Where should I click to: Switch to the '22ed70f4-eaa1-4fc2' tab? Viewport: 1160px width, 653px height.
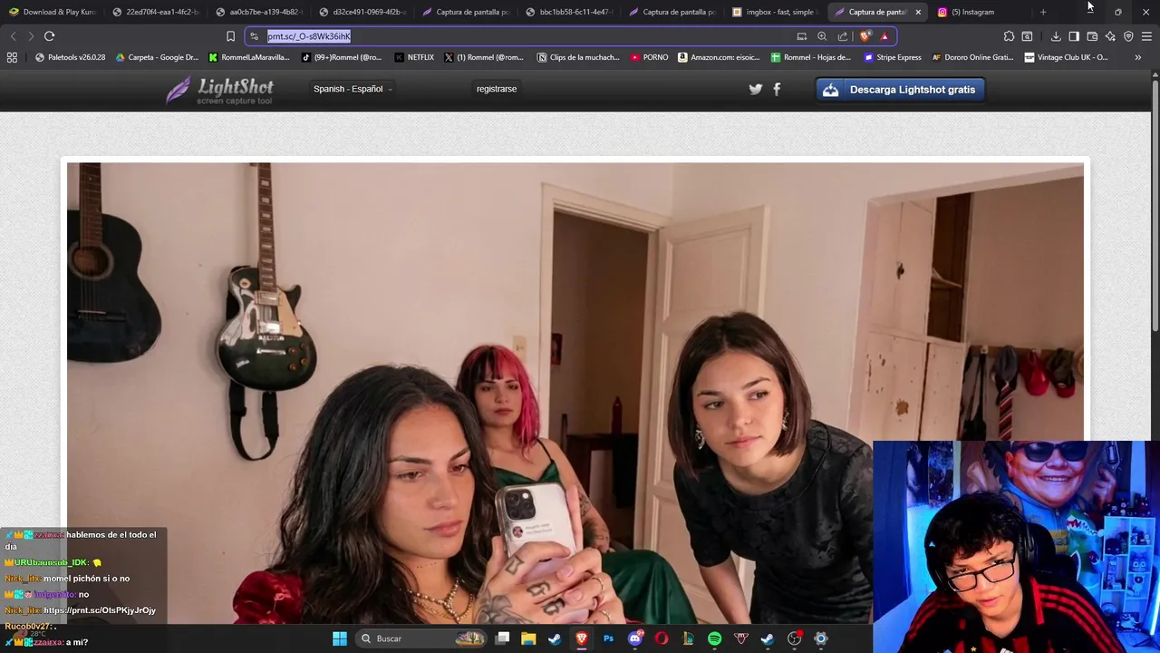(x=155, y=12)
